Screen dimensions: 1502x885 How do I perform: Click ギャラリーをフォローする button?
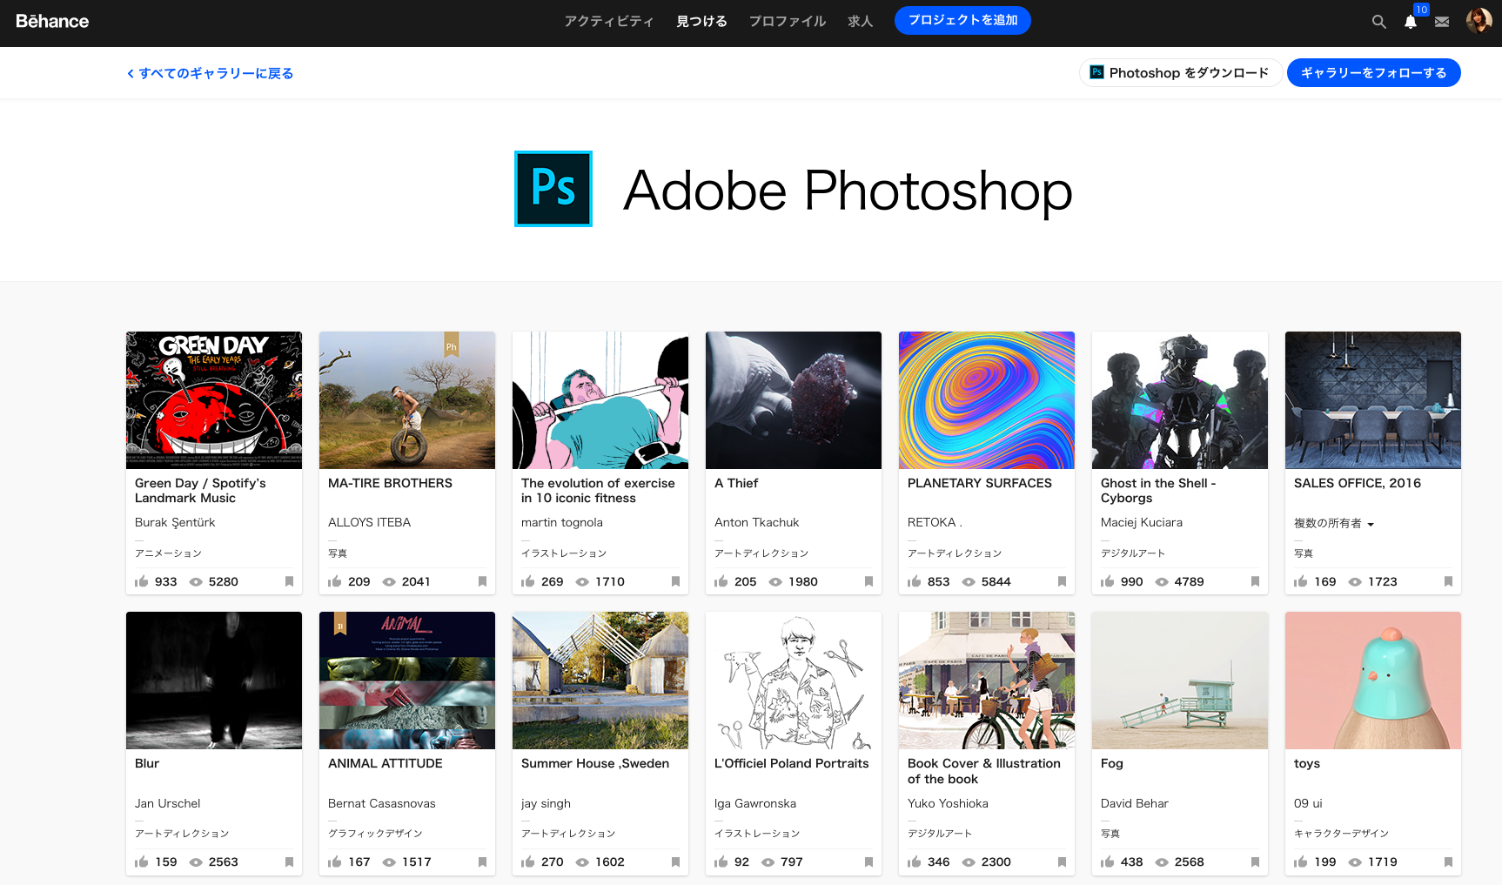click(x=1373, y=73)
